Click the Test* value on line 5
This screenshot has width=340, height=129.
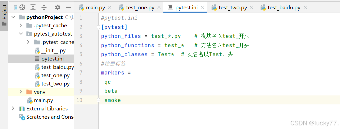pos(166,54)
